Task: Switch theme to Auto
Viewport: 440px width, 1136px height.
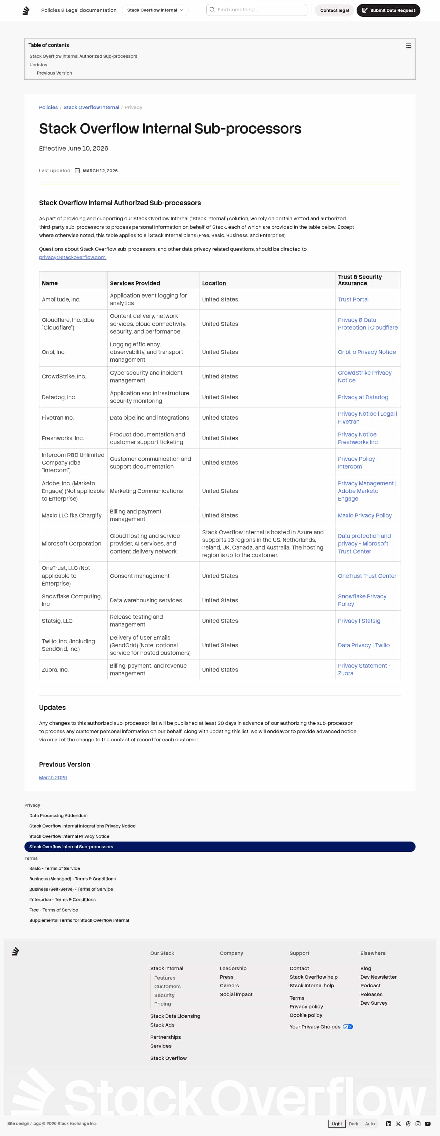Action: 370,1124
